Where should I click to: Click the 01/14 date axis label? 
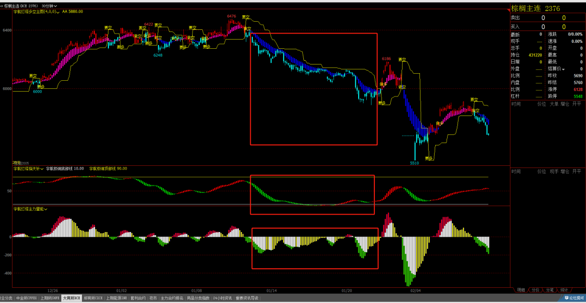pyautogui.click(x=272, y=291)
